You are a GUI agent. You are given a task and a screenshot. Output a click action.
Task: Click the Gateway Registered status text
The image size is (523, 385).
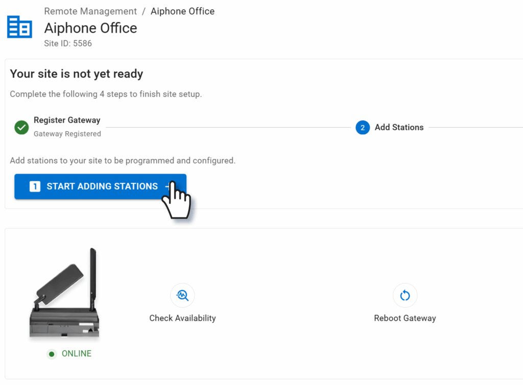(67, 134)
